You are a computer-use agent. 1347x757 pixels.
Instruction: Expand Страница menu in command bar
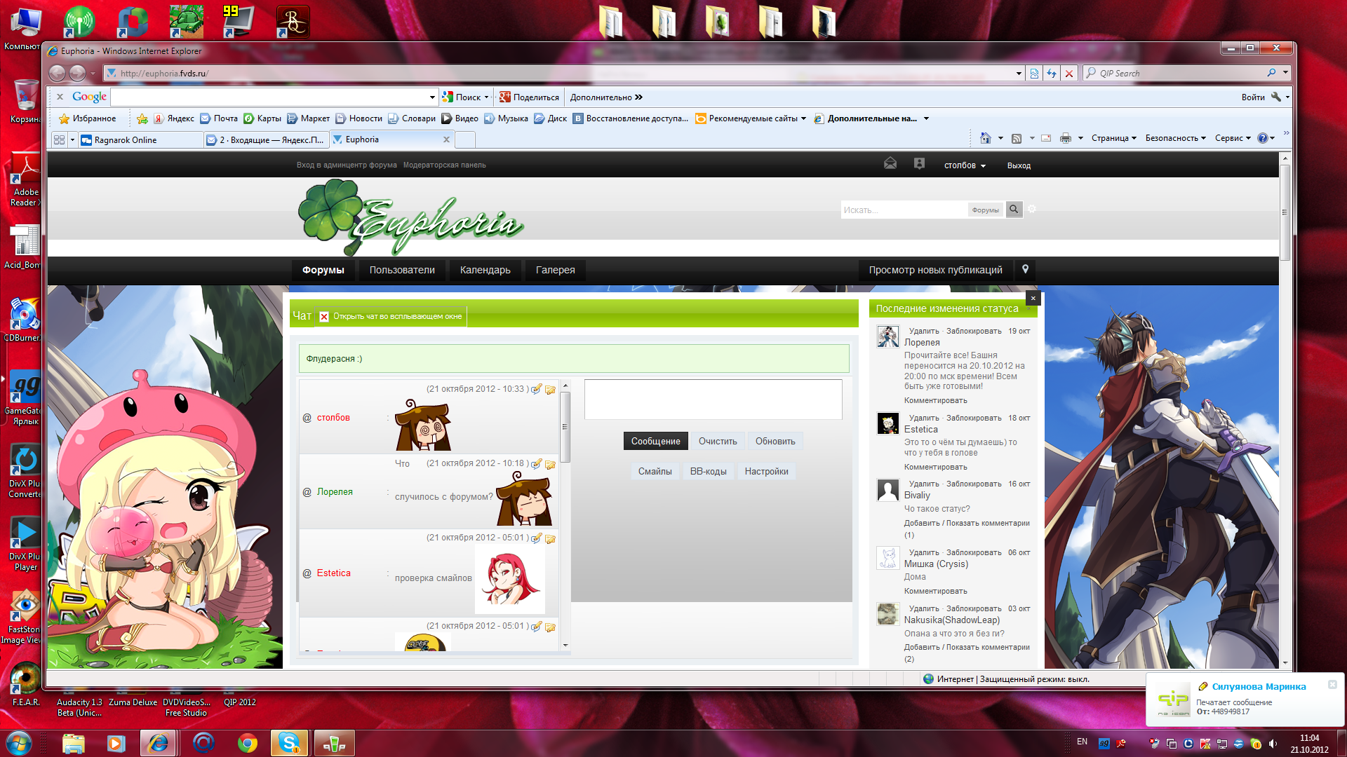point(1113,138)
